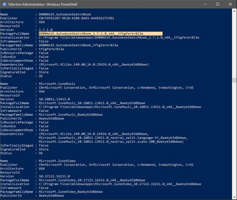Maximize the PowerShell window
This screenshot has width=237, height=200.
218,4
